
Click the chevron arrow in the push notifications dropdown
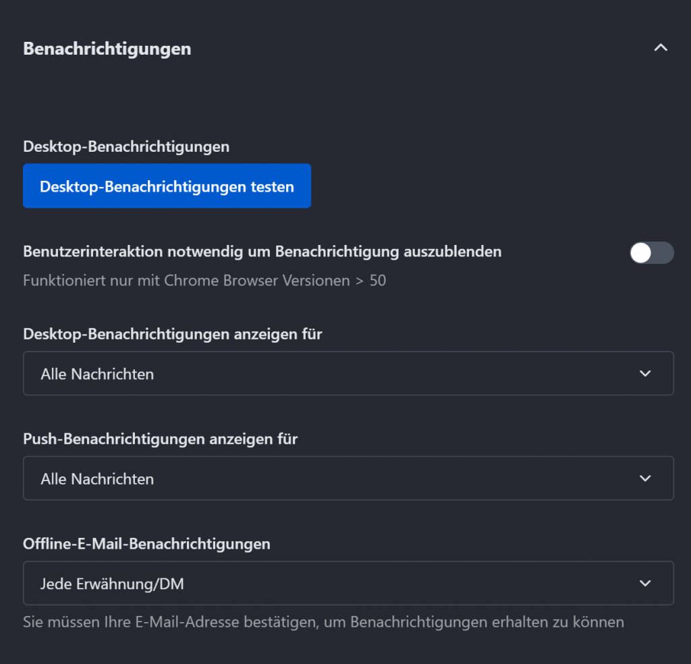coord(645,478)
